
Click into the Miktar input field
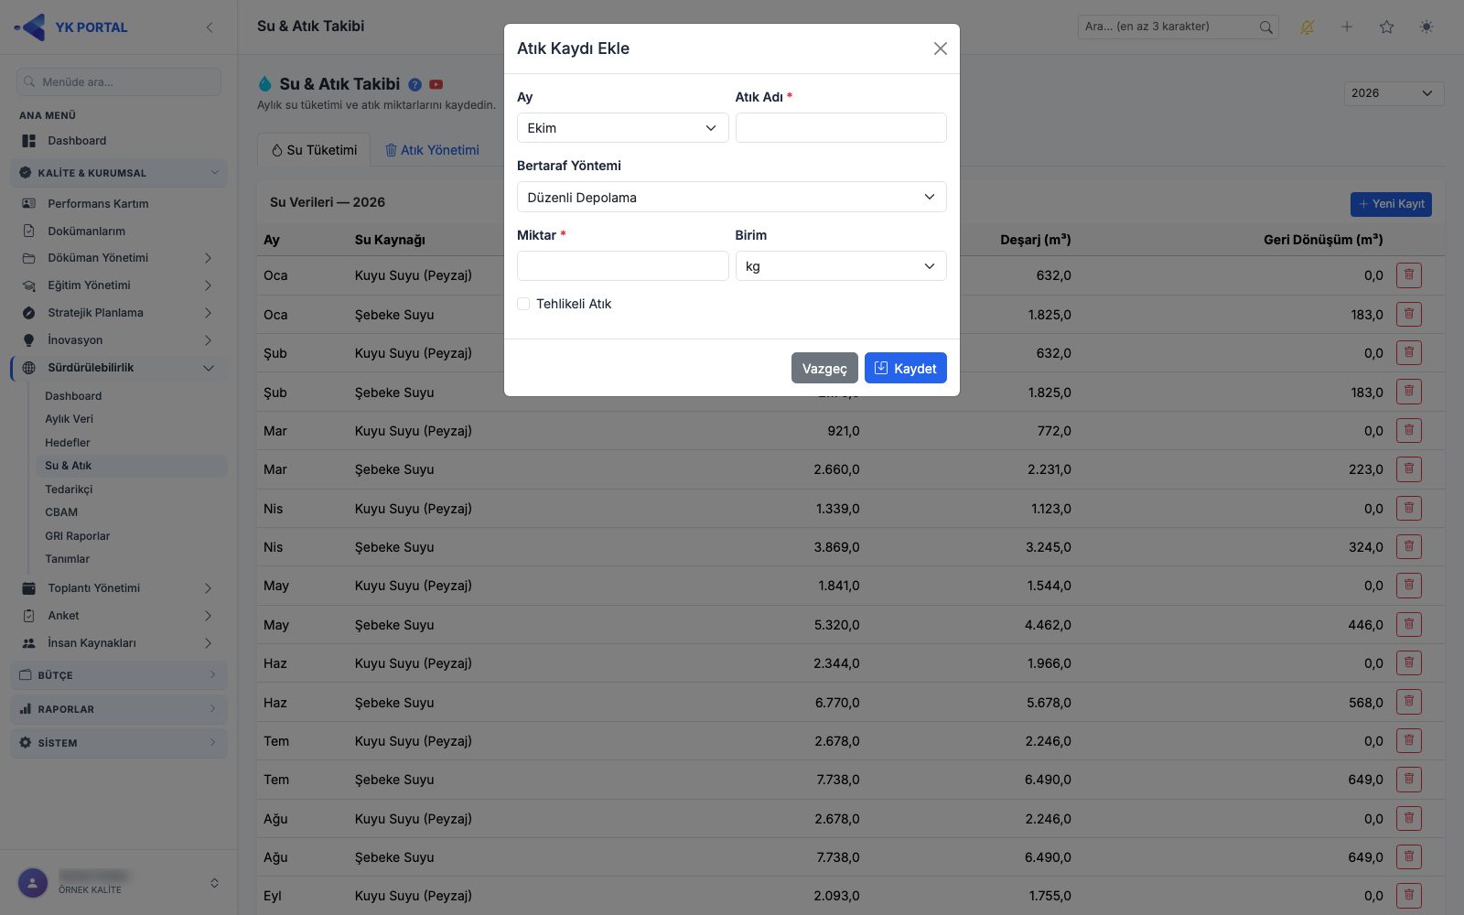click(x=622, y=266)
